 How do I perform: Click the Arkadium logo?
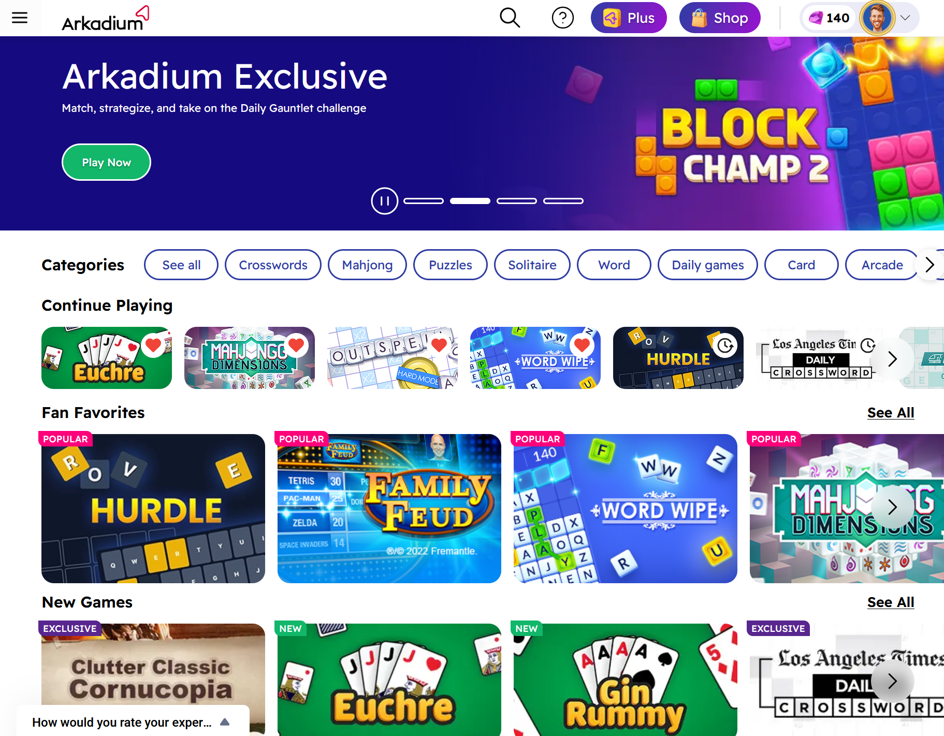pyautogui.click(x=106, y=18)
